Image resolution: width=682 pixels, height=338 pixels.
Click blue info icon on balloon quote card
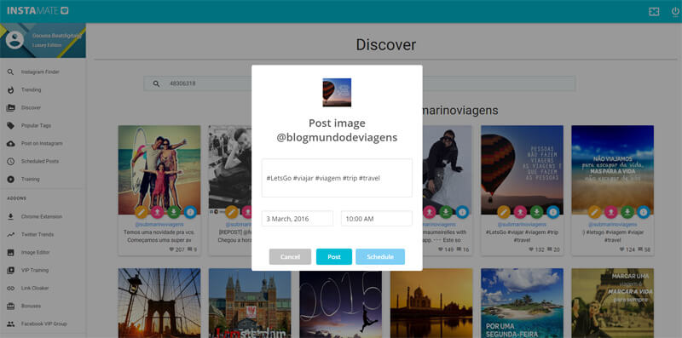click(552, 212)
